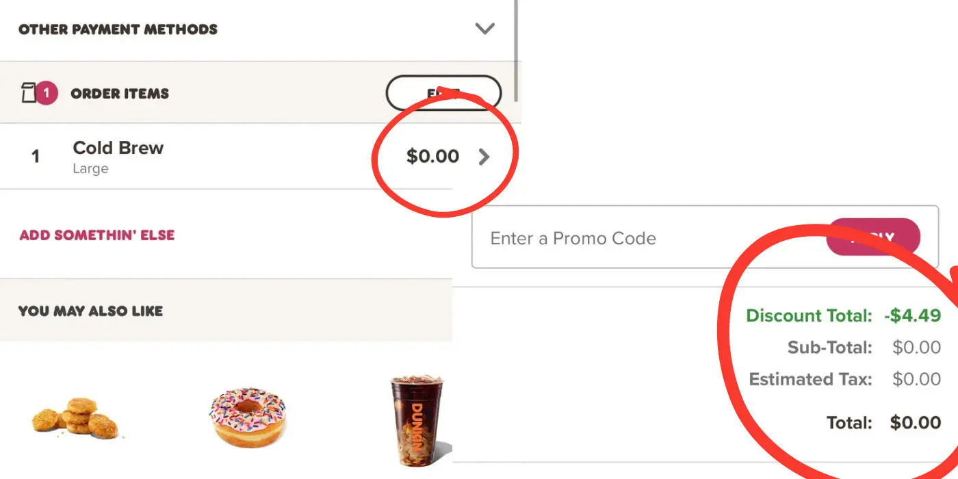
Task: Select the Dunkin iced coffee cup image
Action: [x=416, y=419]
